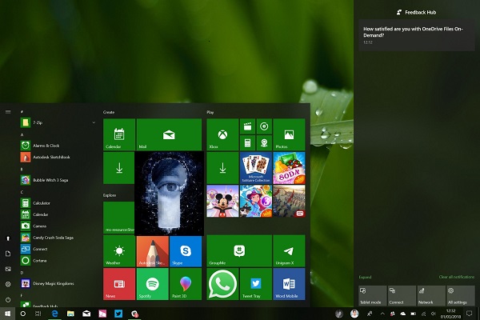Open the Spotify tile
480x320 pixels.
(151, 282)
